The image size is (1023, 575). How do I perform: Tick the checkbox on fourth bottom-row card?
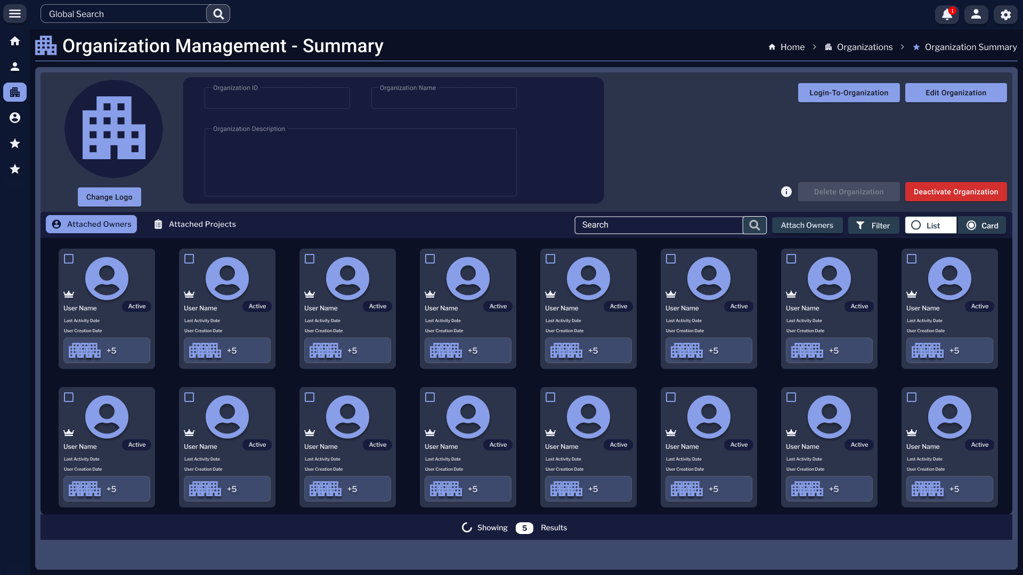pyautogui.click(x=430, y=397)
